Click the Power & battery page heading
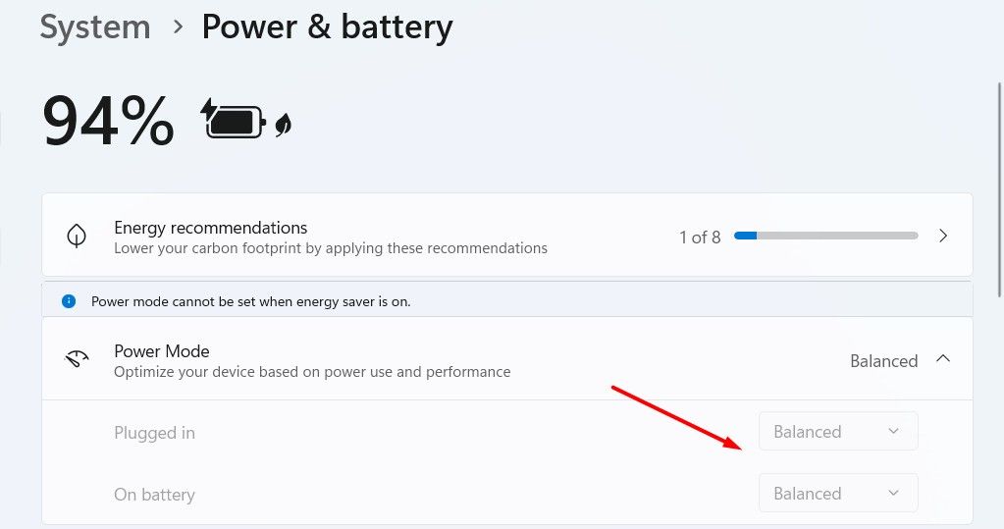The height and width of the screenshot is (529, 1004). (327, 26)
